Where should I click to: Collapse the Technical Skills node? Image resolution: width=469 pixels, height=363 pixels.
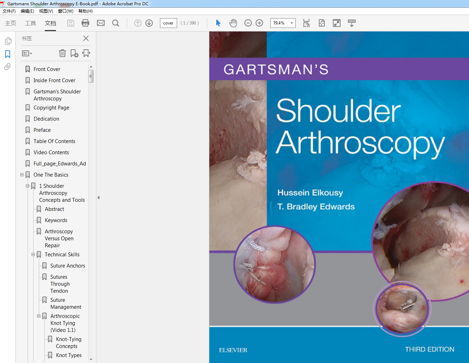click(33, 254)
